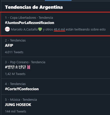
Task: Open the #JuntosPorLaRezonificacion hashtag
Action: [30, 23]
